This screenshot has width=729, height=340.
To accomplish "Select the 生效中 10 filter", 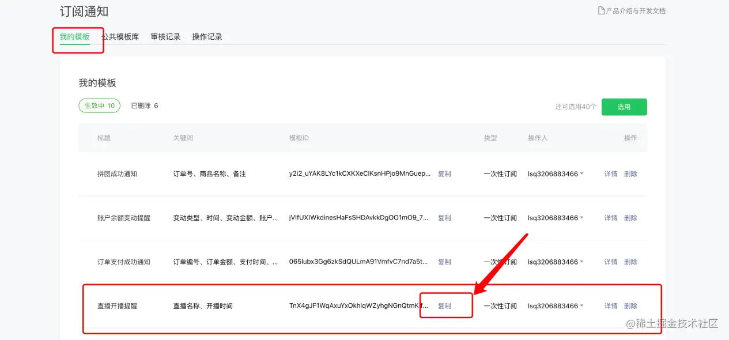I will tap(100, 105).
